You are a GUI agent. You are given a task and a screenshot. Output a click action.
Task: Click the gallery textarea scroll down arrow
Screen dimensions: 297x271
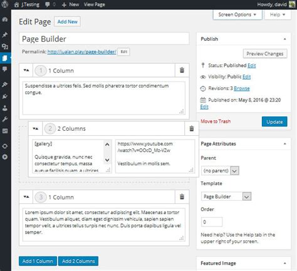point(107,160)
